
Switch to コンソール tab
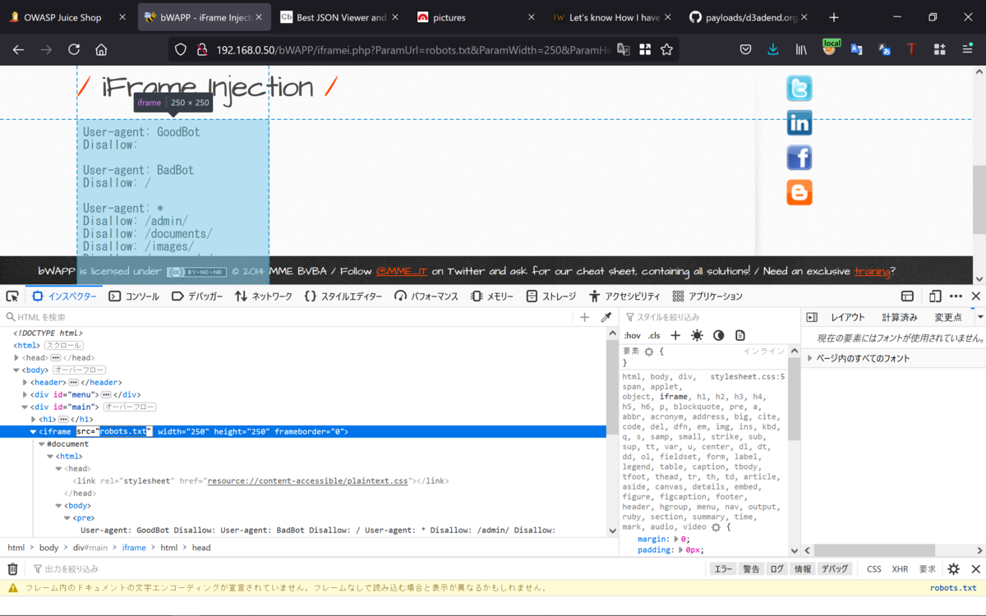pyautogui.click(x=134, y=297)
